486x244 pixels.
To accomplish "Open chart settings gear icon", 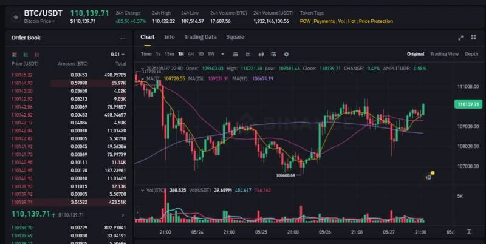I will [x=286, y=54].
